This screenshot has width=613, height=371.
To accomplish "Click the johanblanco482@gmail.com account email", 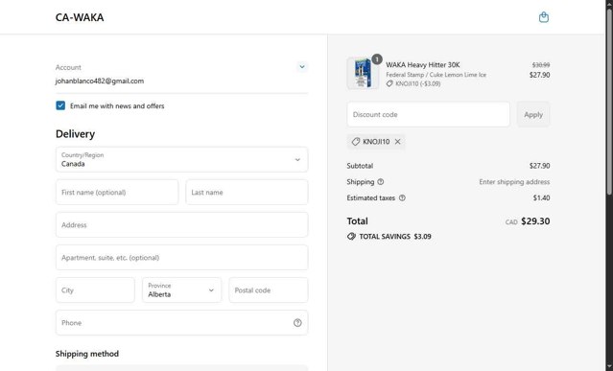I will [x=100, y=81].
